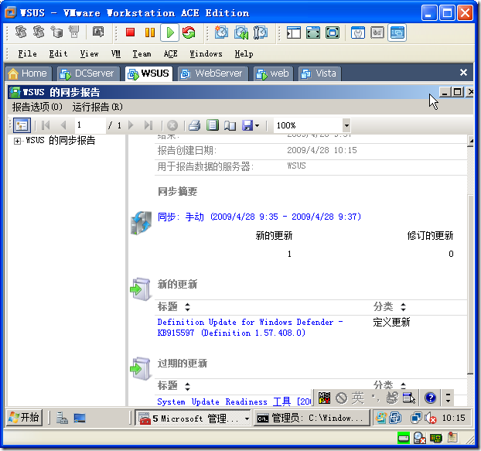Click the green Power On play button
The width and height of the screenshot is (481, 451).
[x=169, y=32]
